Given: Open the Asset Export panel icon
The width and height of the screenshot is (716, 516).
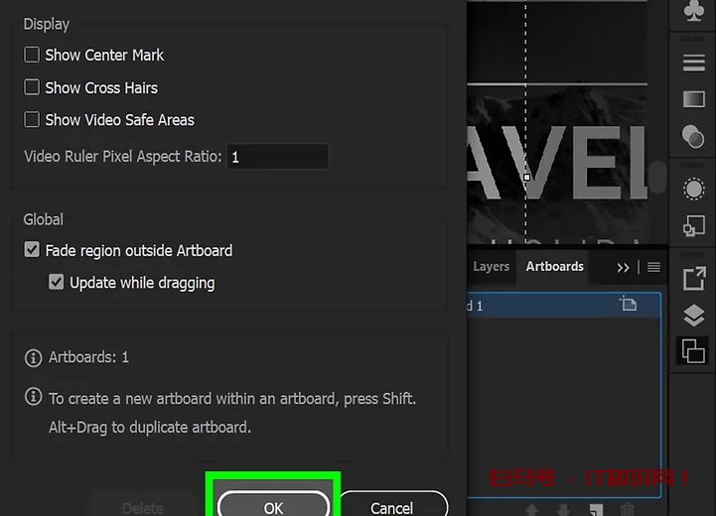Looking at the screenshot, I should (693, 279).
